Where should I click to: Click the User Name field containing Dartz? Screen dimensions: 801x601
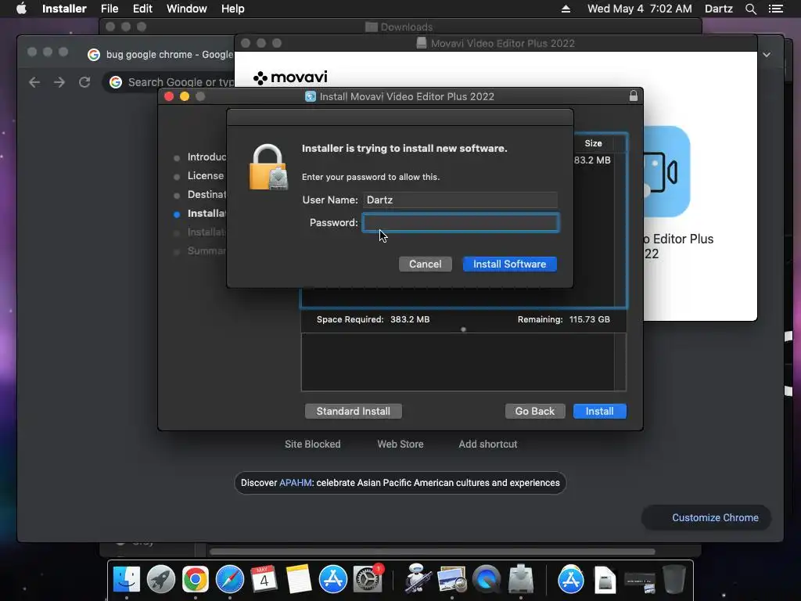(x=460, y=200)
